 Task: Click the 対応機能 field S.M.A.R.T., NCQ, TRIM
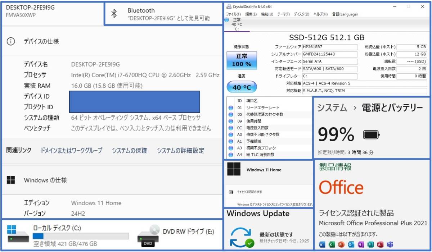(365, 91)
